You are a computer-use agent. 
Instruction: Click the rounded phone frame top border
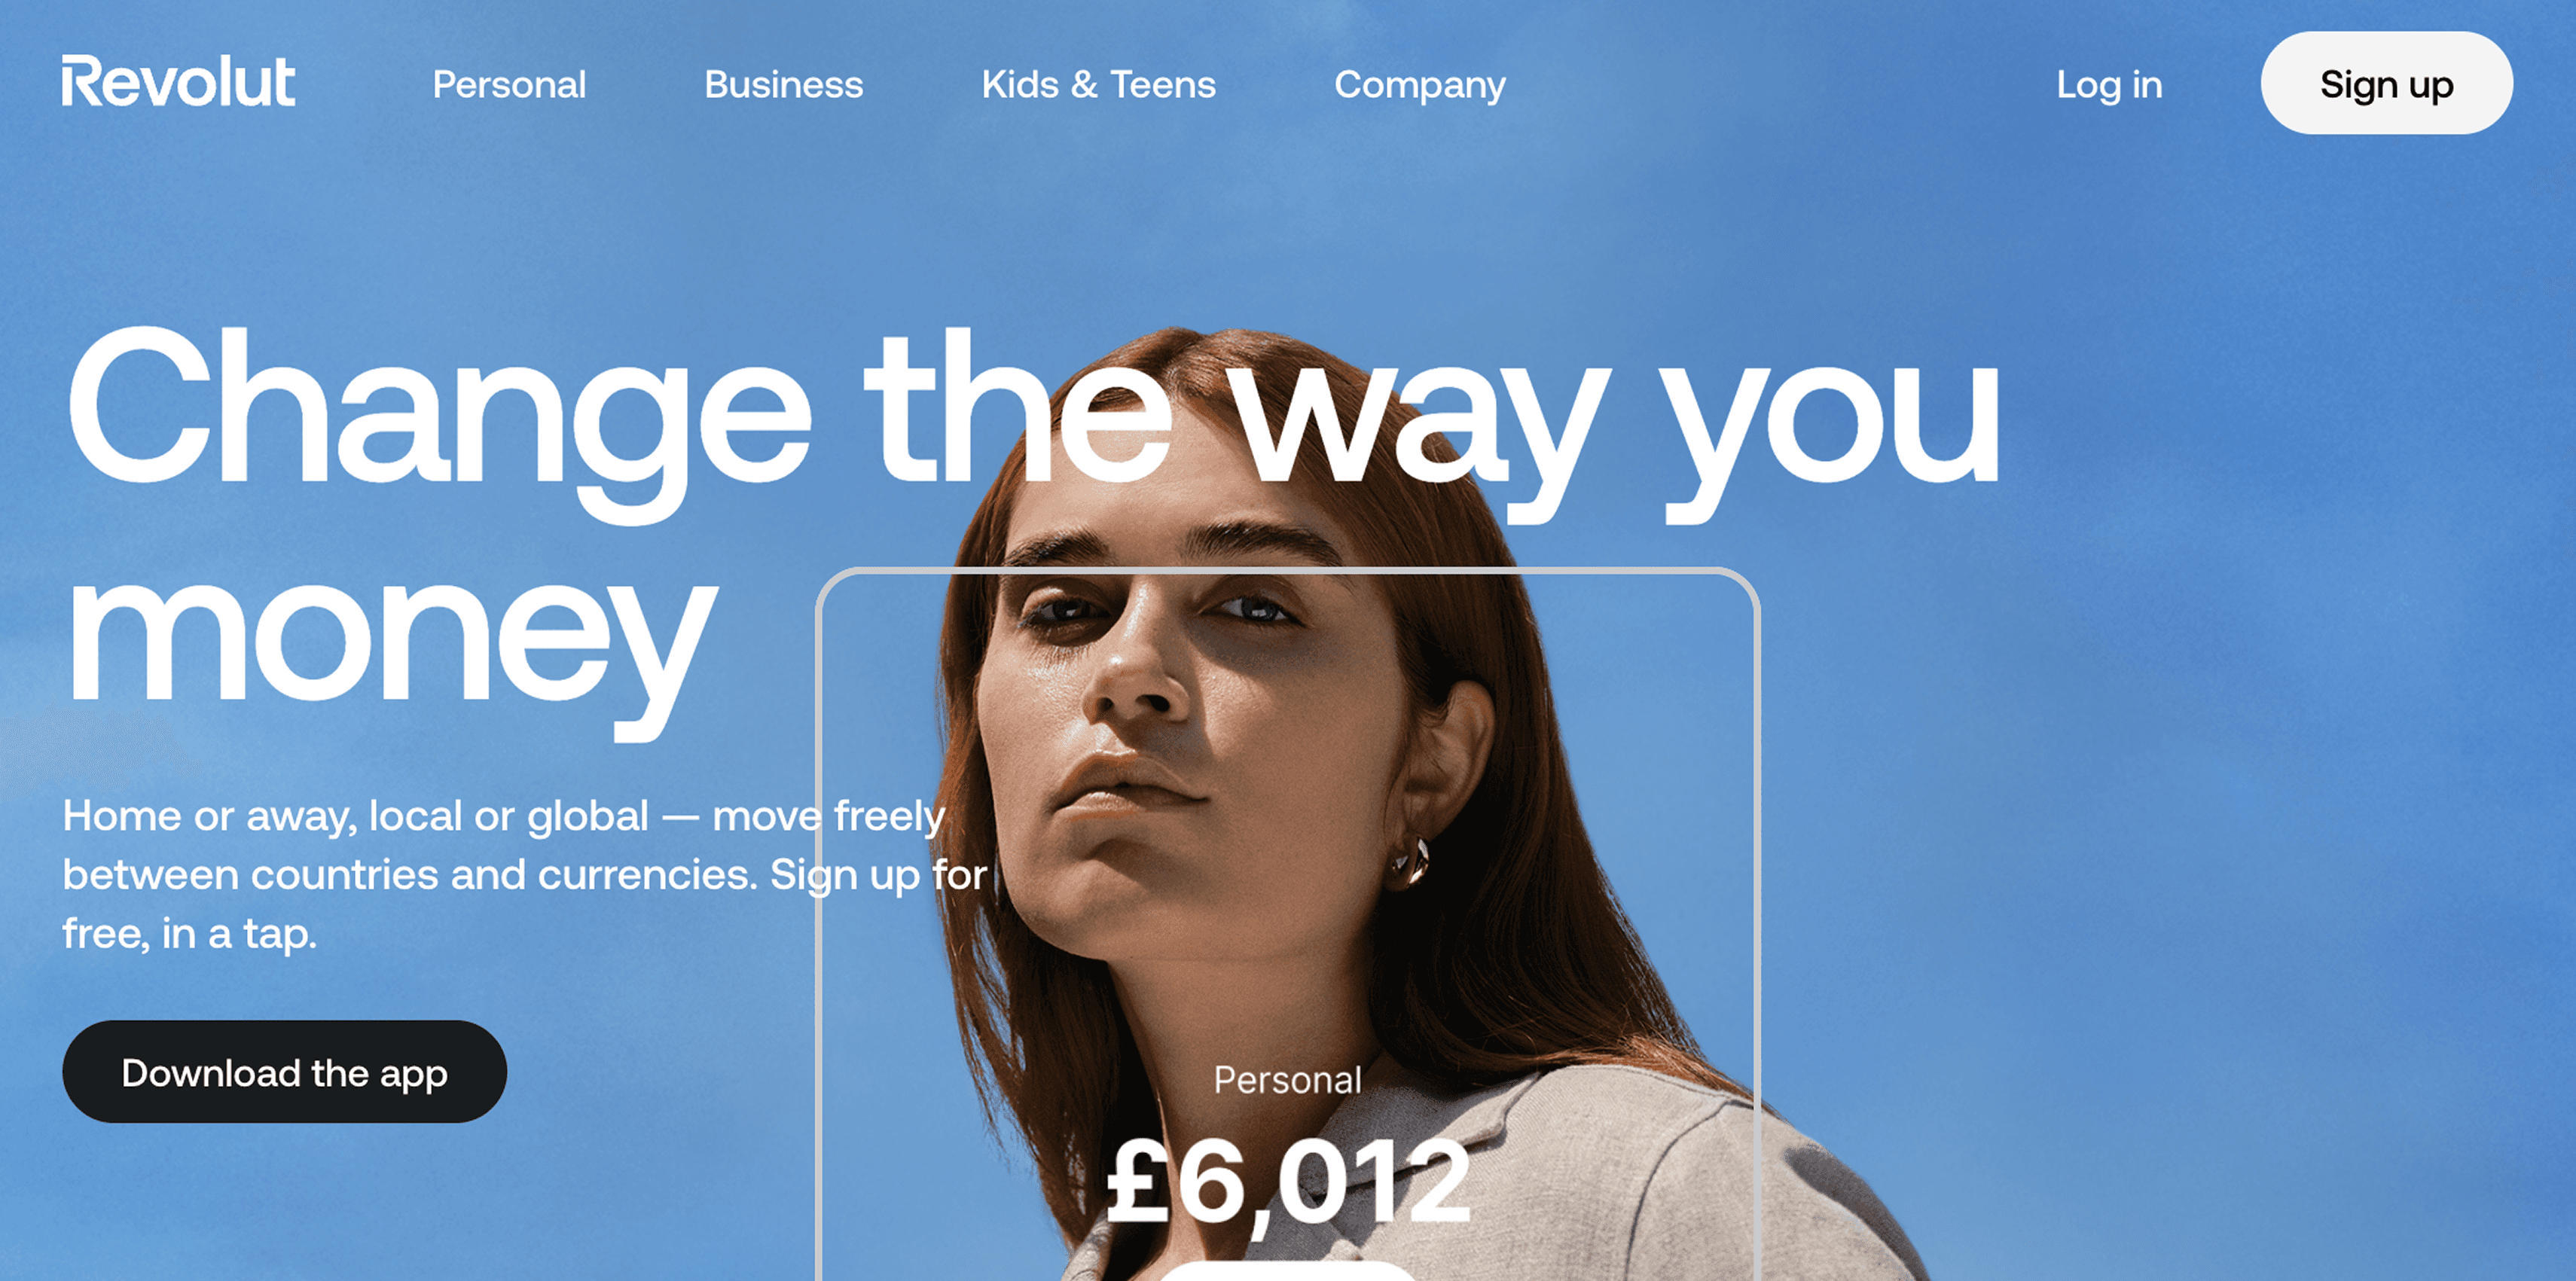pos(1288,571)
